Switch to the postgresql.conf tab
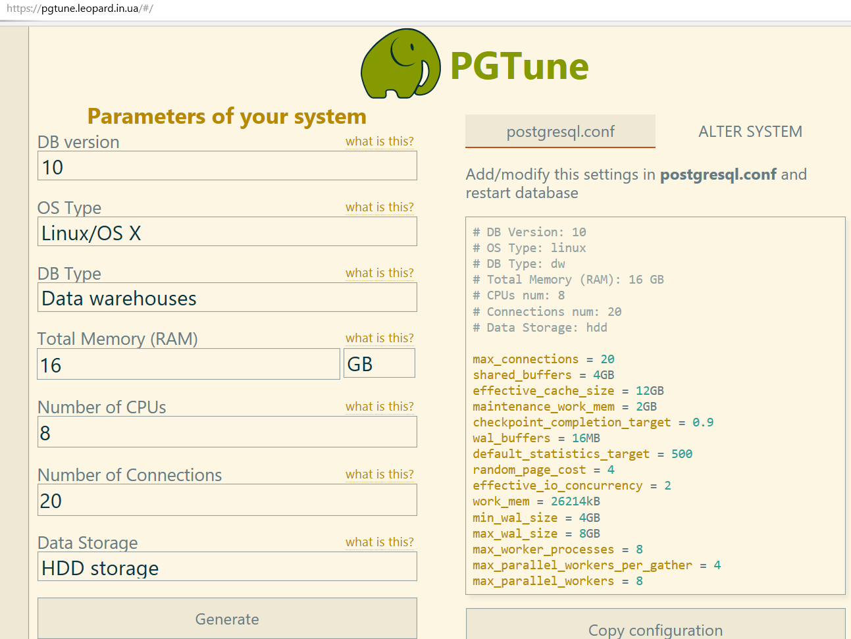Image resolution: width=851 pixels, height=639 pixels. point(560,132)
